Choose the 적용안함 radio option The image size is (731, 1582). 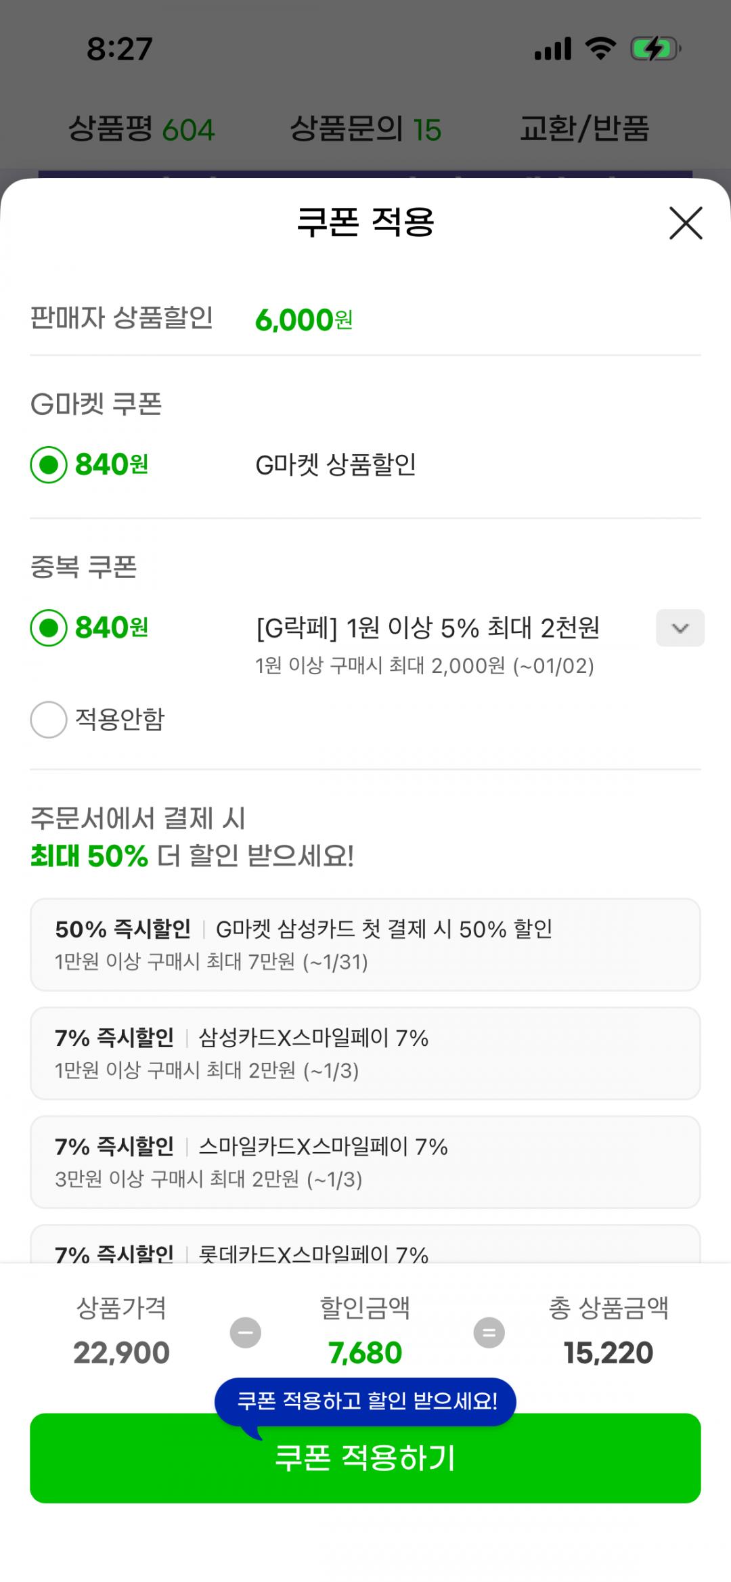[49, 719]
